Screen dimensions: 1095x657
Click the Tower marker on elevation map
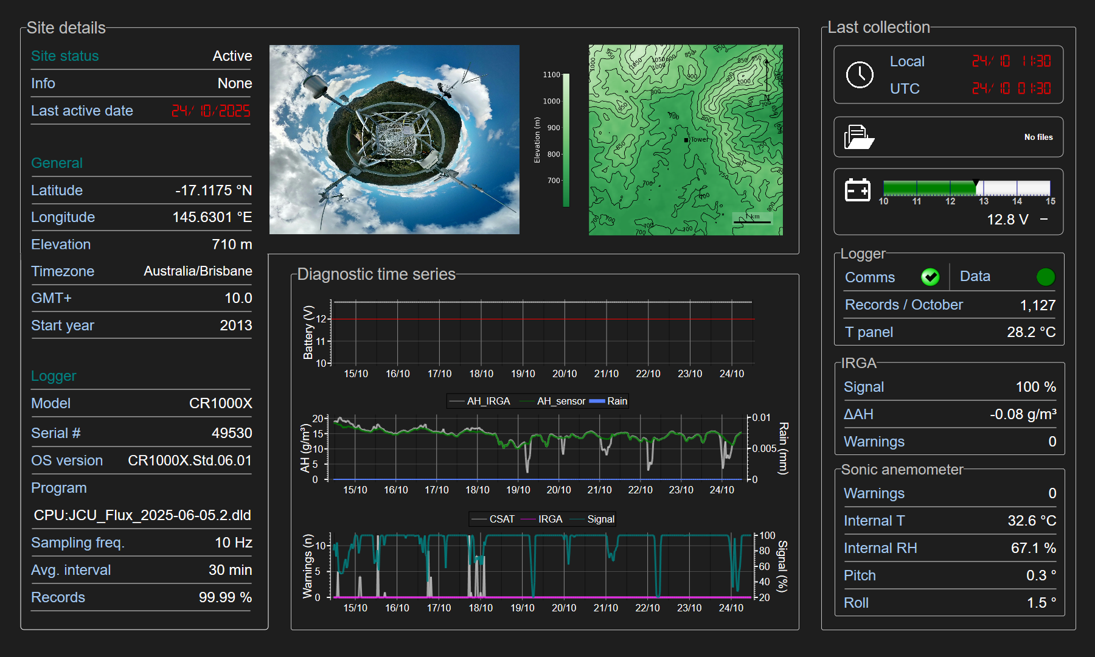coord(686,140)
